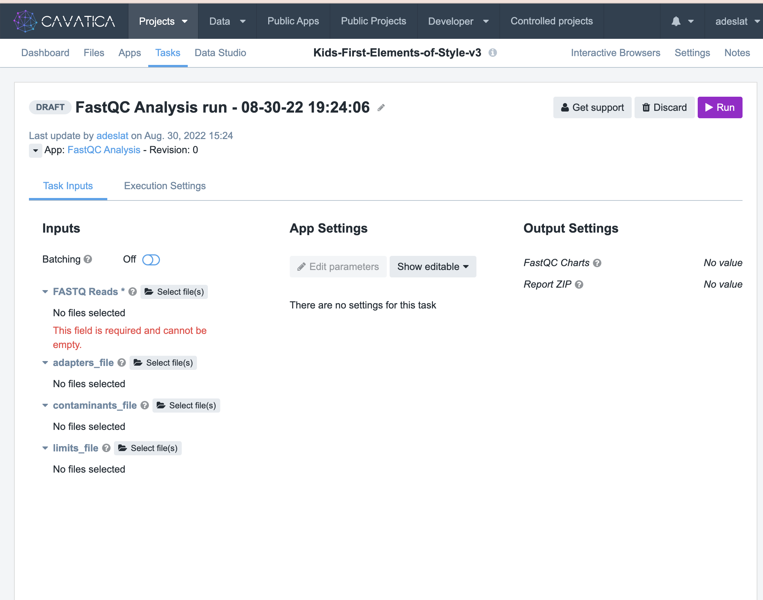Click the pencil icon to rename task
763x600 pixels.
pyautogui.click(x=381, y=108)
